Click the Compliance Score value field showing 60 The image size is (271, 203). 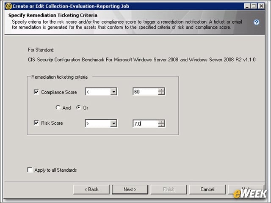(x=145, y=92)
